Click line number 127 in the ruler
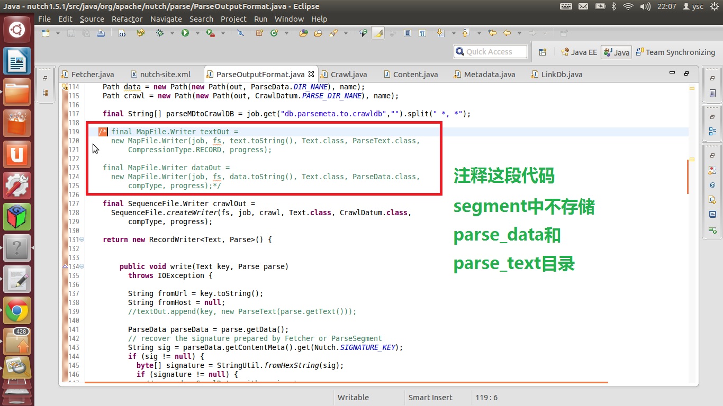Image resolution: width=723 pixels, height=406 pixels. click(x=74, y=204)
